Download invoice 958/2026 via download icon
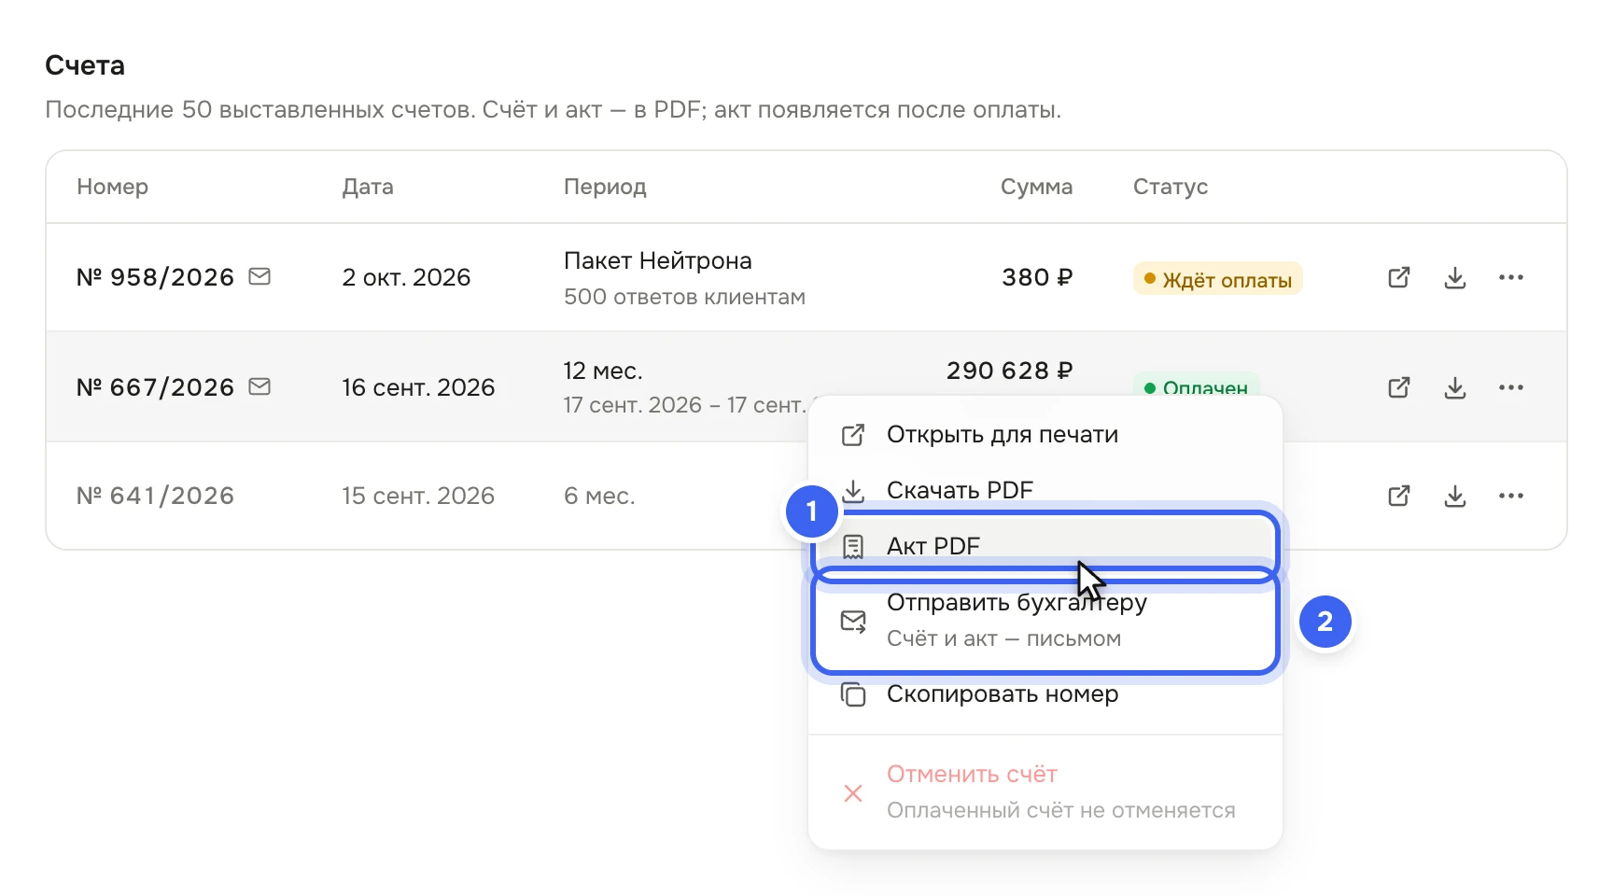This screenshot has width=1613, height=896. pyautogui.click(x=1454, y=277)
